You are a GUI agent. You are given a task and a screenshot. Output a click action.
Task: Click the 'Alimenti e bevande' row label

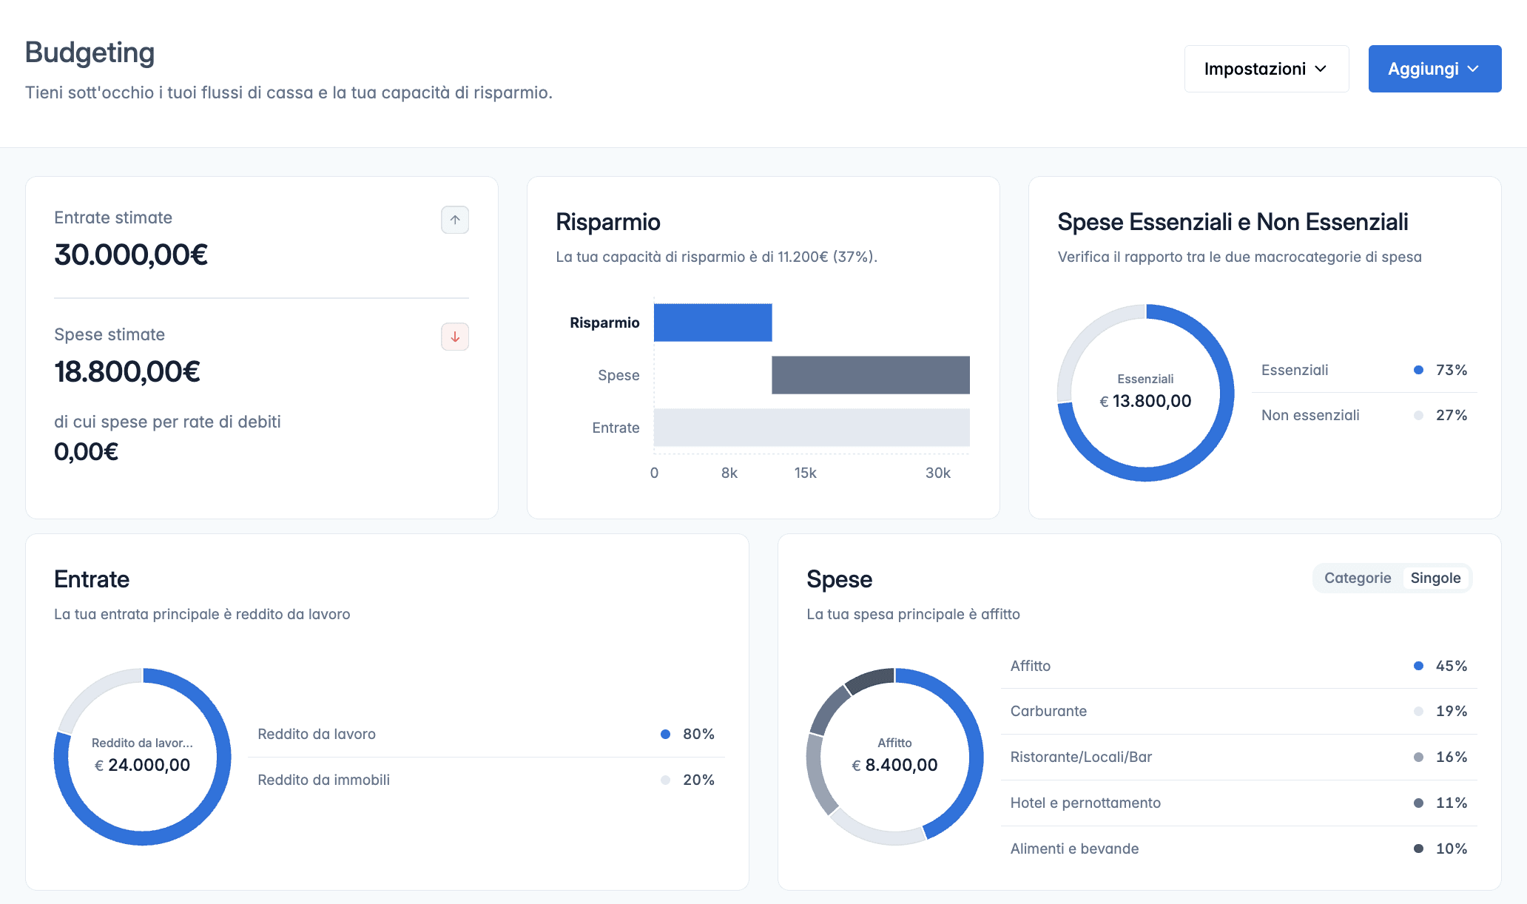(1074, 849)
